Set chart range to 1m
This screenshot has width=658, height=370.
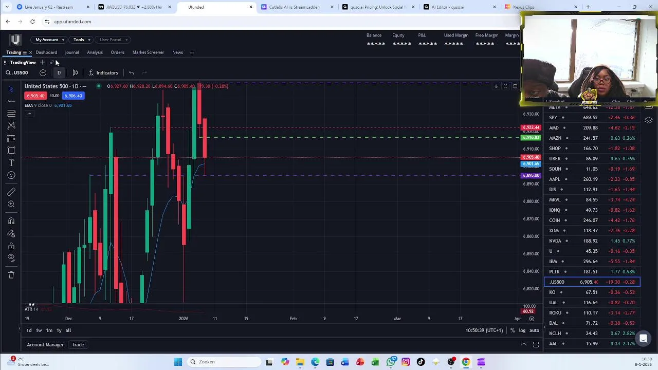tap(49, 330)
